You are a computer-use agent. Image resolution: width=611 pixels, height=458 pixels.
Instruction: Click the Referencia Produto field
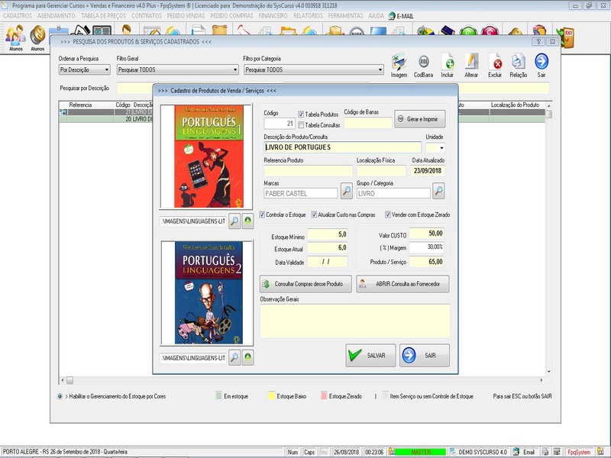click(x=309, y=170)
